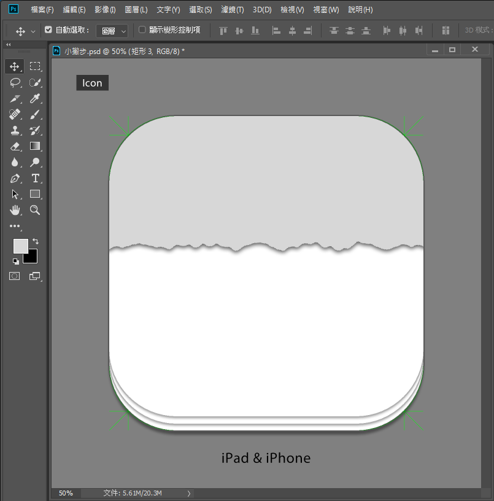Open the 說明(H) menu
Viewport: 494px width, 501px height.
pos(360,10)
